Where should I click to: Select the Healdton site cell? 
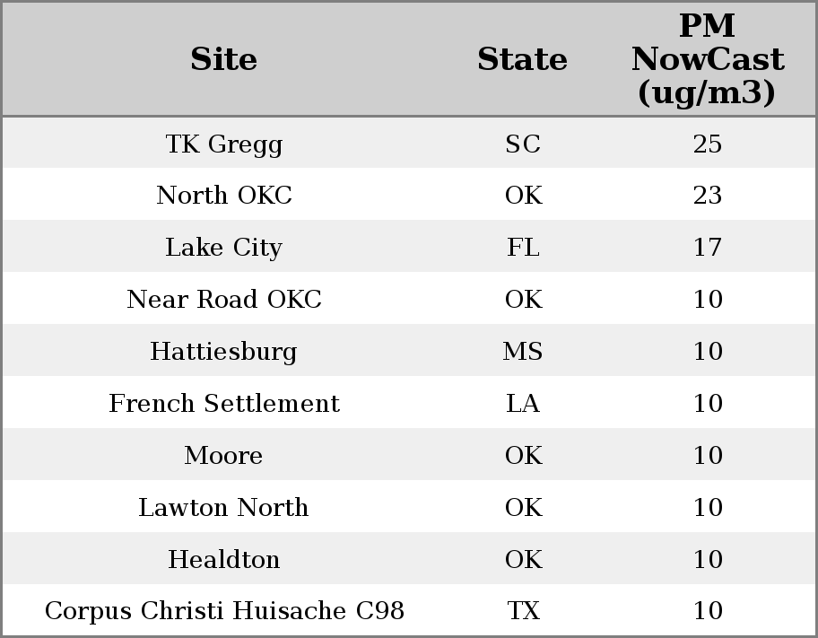pyautogui.click(x=224, y=559)
